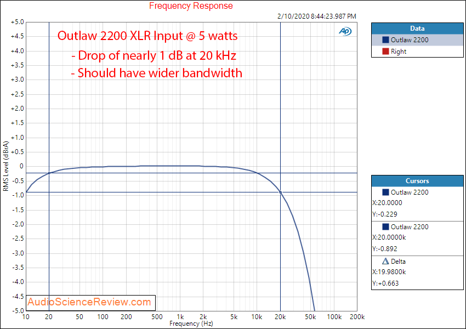Click the 500 tick on the X axis
466x329 pixels.
(157, 317)
